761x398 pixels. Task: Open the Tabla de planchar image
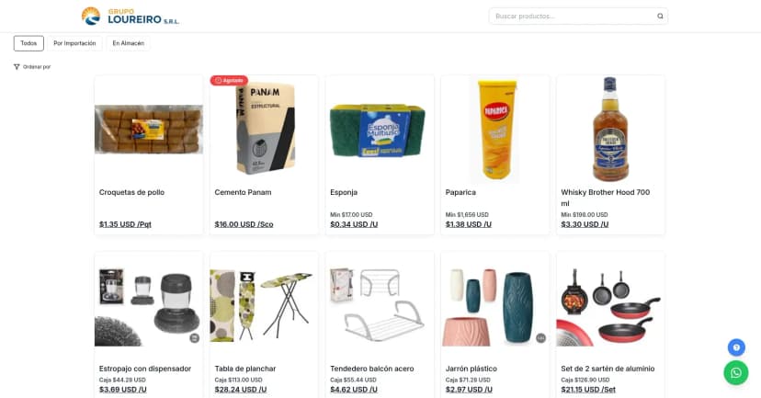point(264,306)
